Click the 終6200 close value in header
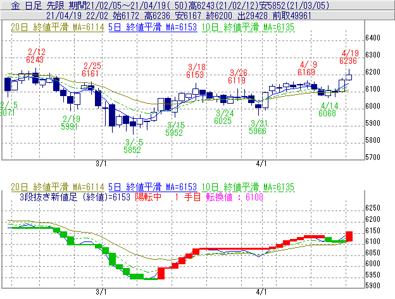This screenshot has width=395, height=299. (219, 16)
